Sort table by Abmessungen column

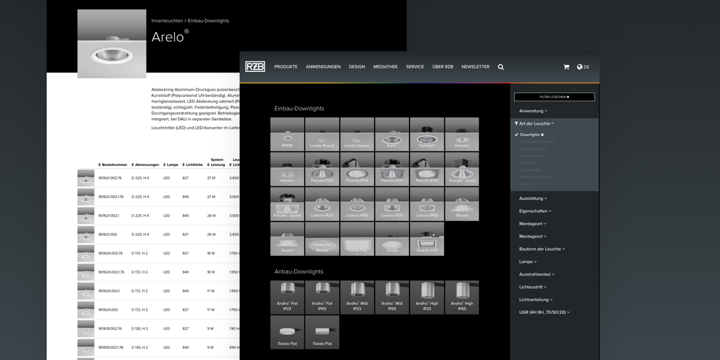[x=146, y=165]
